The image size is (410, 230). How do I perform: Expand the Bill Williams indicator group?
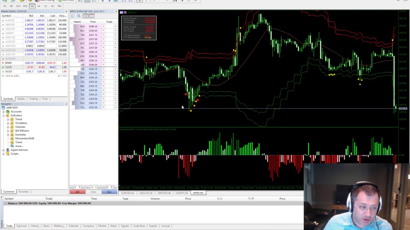coord(8,131)
